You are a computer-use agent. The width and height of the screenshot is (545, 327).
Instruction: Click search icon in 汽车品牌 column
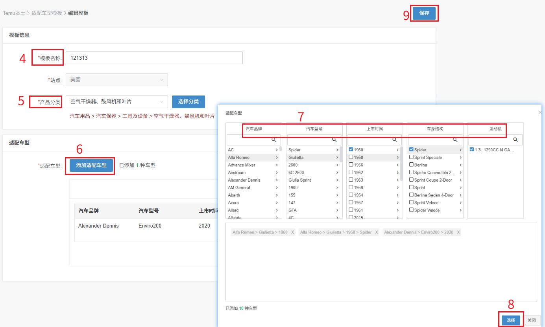coord(273,140)
